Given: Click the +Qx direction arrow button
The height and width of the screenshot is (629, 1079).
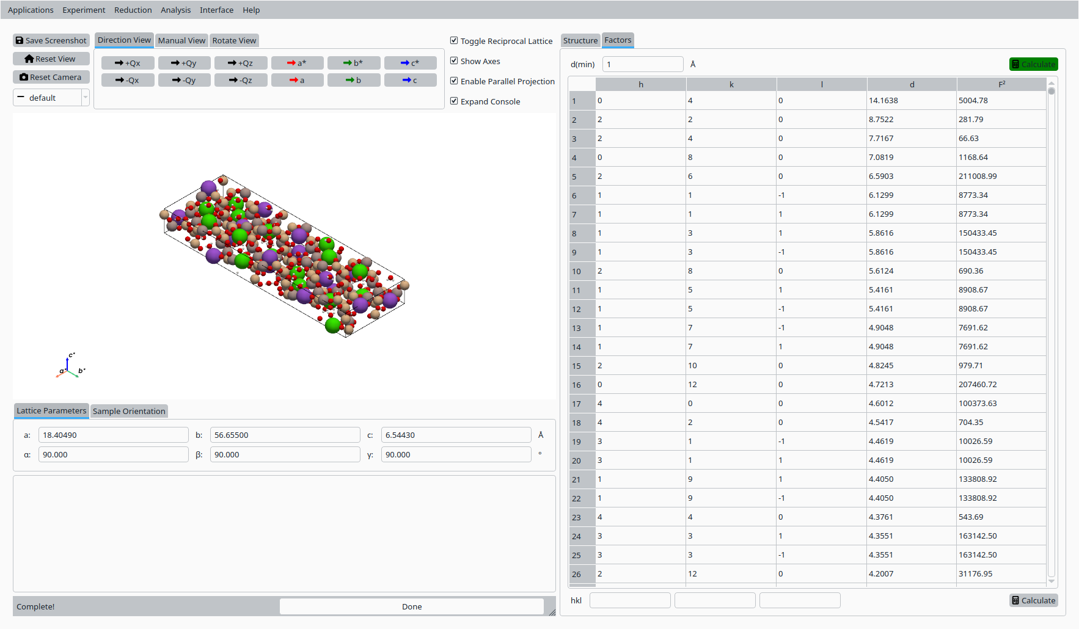Looking at the screenshot, I should [x=128, y=62].
